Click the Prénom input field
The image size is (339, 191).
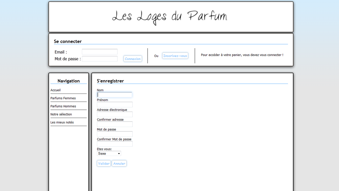click(115, 105)
